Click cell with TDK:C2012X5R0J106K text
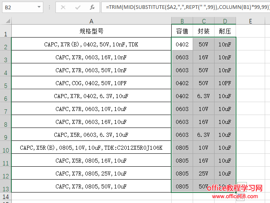270x203 pixels. point(91,148)
